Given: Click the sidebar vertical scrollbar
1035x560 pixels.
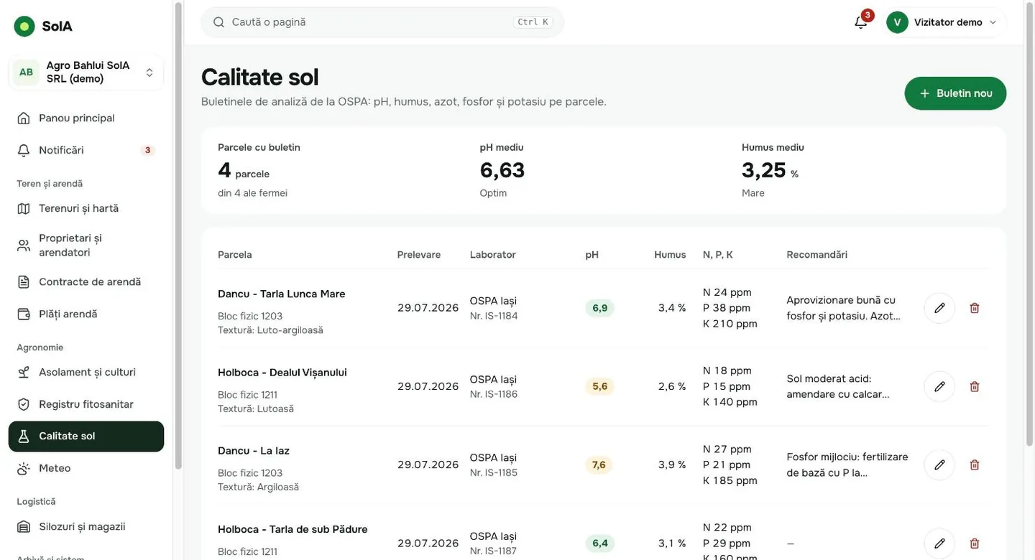Looking at the screenshot, I should (x=178, y=237).
